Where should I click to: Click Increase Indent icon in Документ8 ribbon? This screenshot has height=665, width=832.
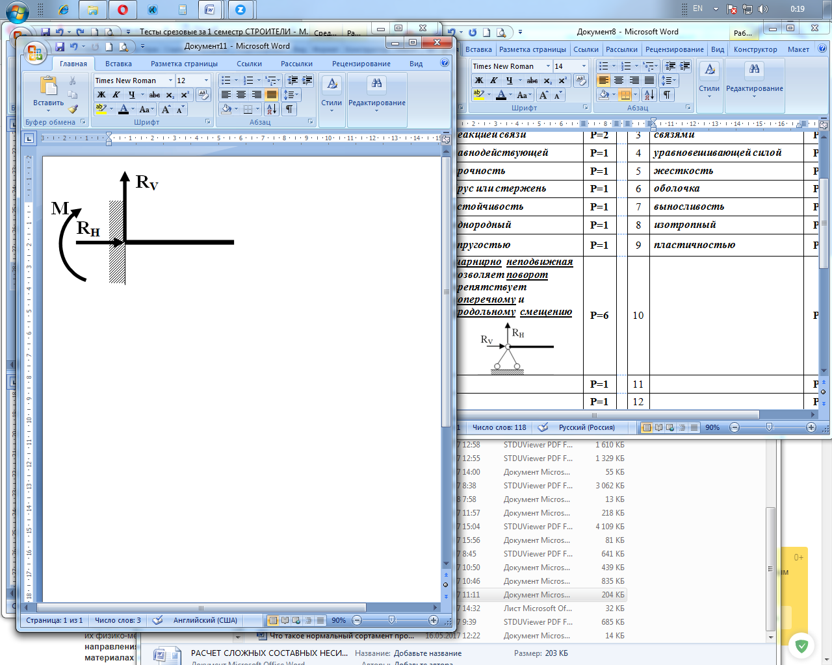(684, 66)
